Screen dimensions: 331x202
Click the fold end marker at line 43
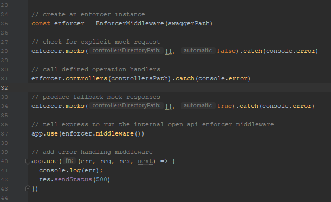pyautogui.click(x=28, y=188)
